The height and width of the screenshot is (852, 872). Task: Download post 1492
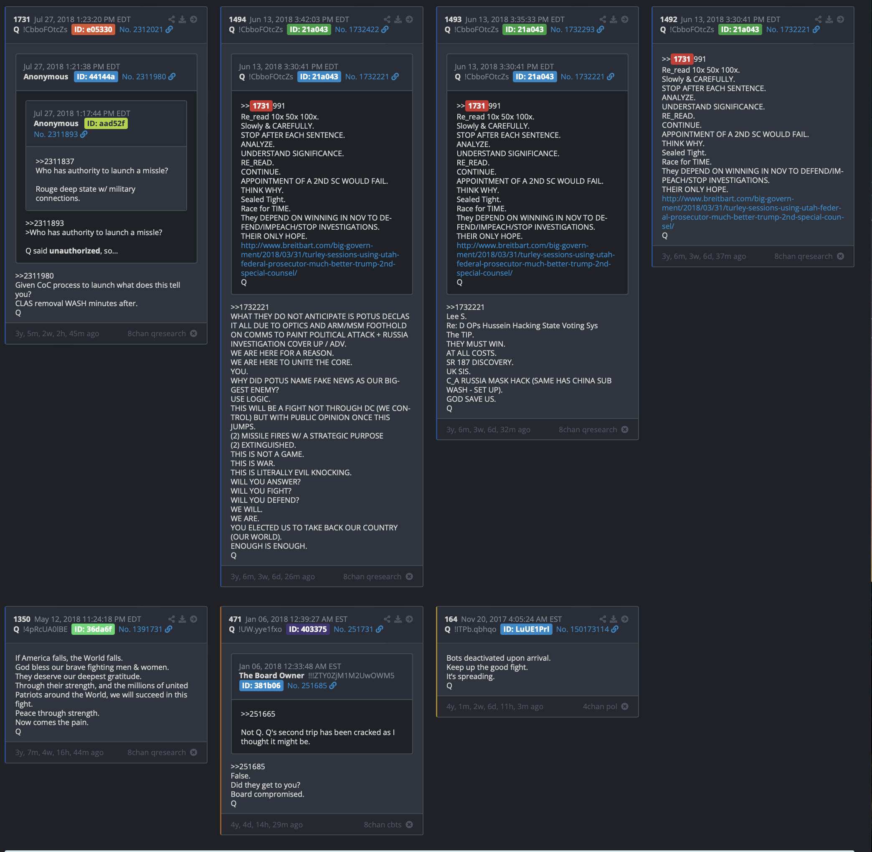(829, 19)
